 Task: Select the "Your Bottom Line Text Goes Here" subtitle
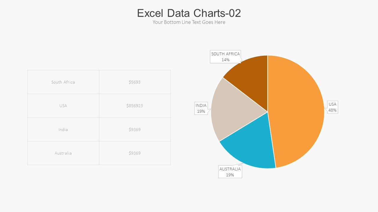pos(189,22)
